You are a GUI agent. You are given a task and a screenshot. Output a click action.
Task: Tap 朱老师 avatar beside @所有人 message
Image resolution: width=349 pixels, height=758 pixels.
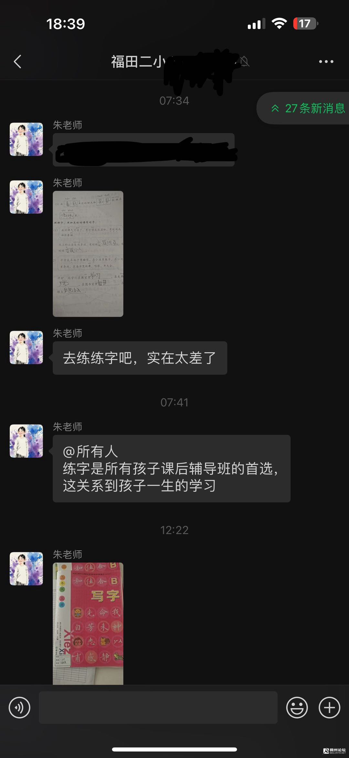(x=26, y=441)
